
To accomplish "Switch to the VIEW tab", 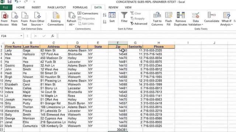I will click(128, 7).
